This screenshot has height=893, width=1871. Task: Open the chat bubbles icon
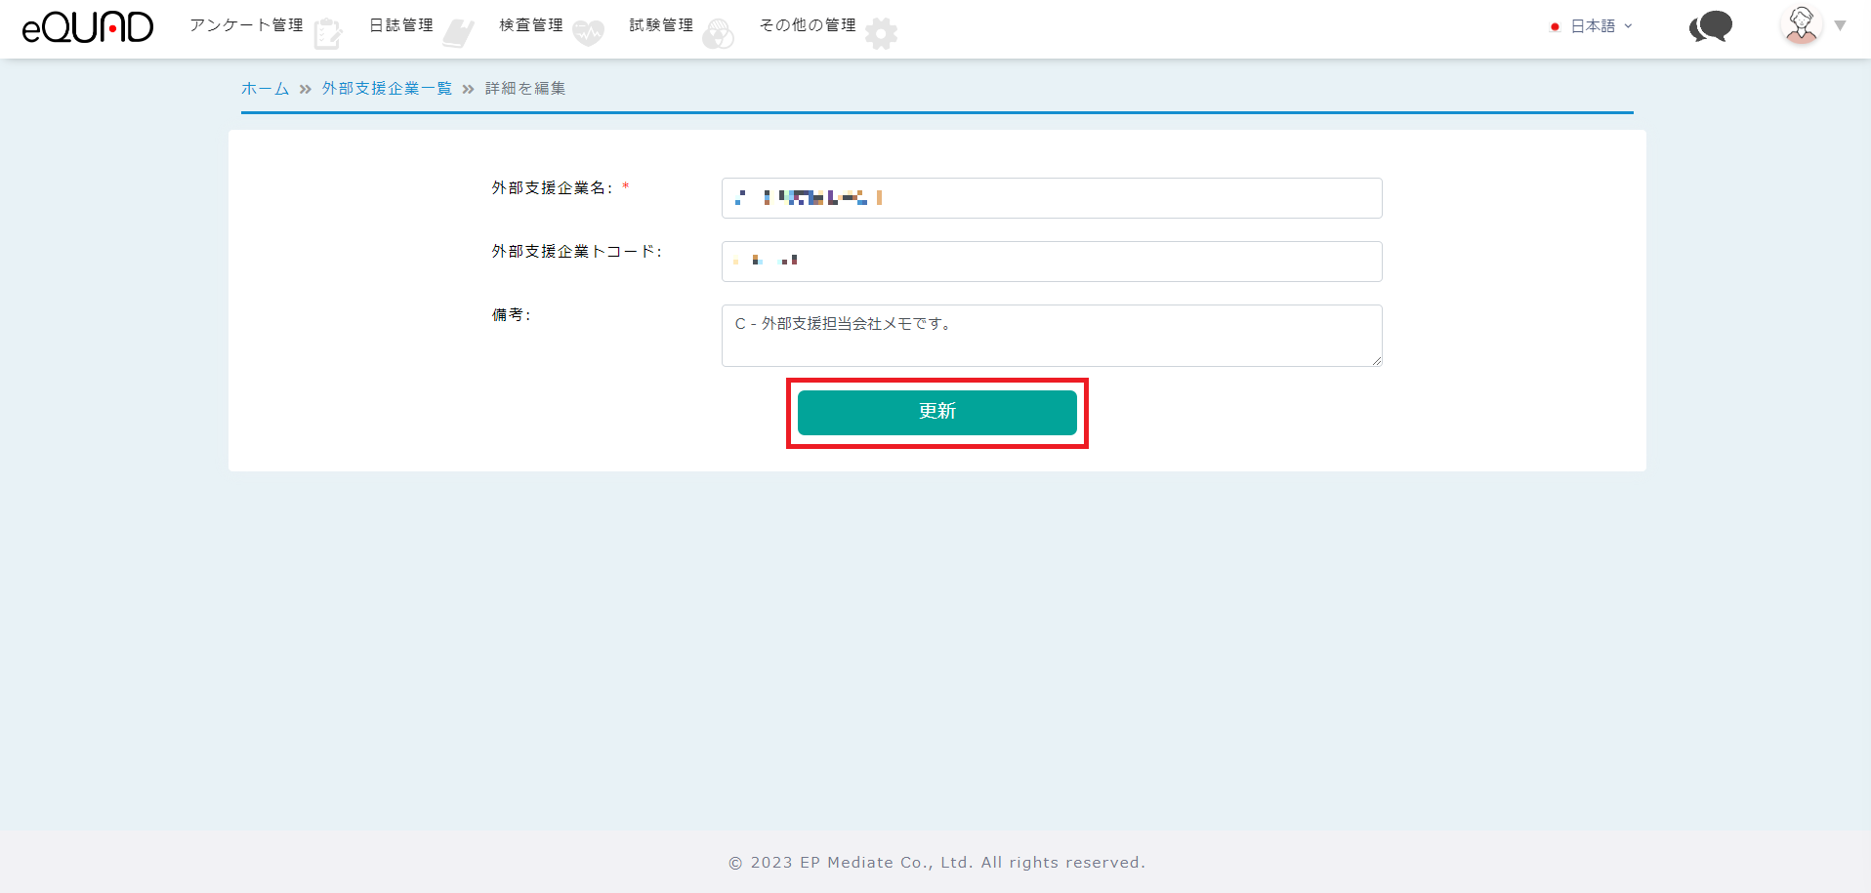click(1710, 27)
